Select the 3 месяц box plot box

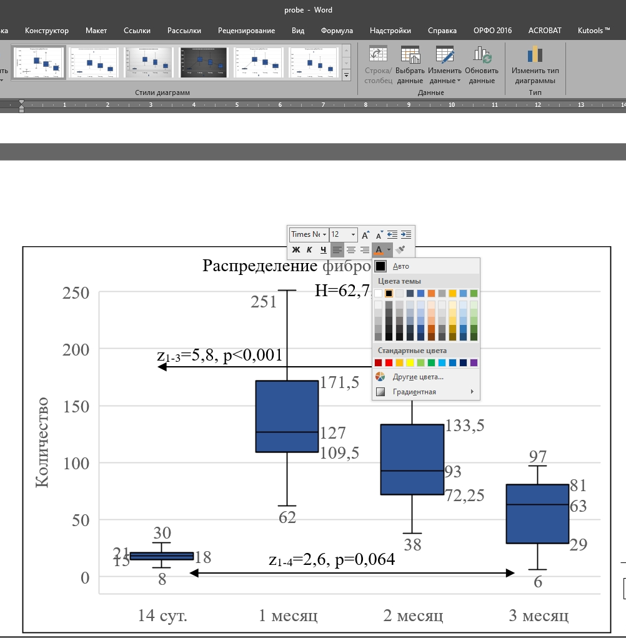(537, 514)
